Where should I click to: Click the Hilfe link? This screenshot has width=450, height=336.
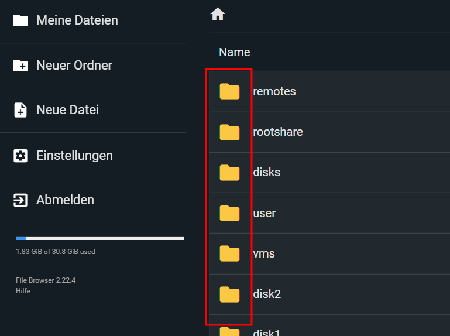pyautogui.click(x=23, y=291)
